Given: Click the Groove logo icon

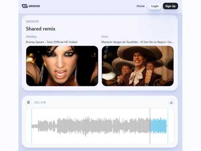Looking at the screenshot, I should coord(25,6).
